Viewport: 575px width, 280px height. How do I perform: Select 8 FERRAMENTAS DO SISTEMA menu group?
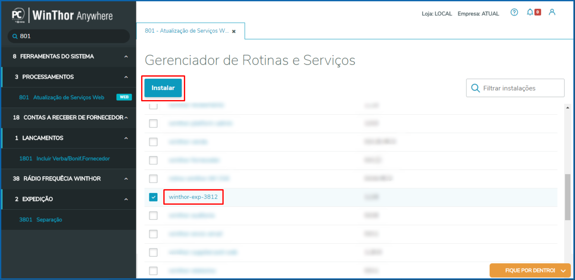click(53, 57)
